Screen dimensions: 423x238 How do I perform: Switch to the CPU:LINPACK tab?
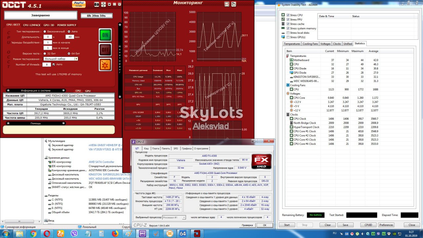(x=32, y=25)
